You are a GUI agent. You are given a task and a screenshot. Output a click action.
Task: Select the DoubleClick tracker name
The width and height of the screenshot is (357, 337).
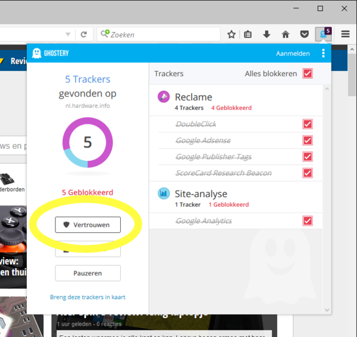pos(196,124)
